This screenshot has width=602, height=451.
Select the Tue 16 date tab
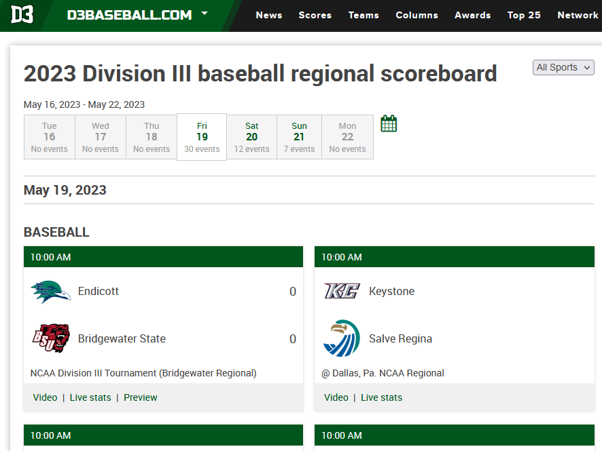pyautogui.click(x=49, y=137)
